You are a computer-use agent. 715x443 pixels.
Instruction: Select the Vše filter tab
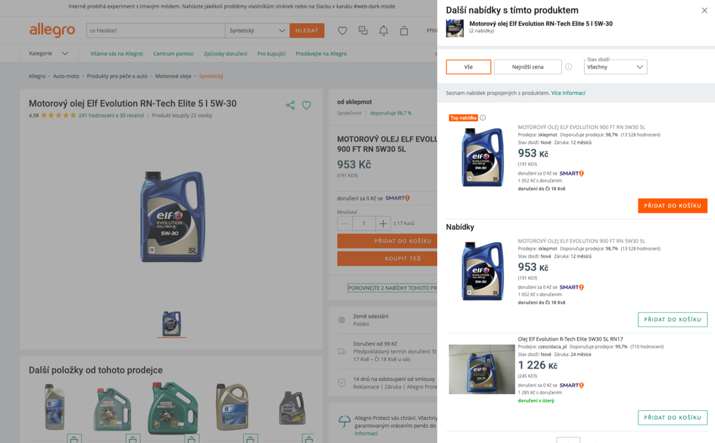pos(468,67)
